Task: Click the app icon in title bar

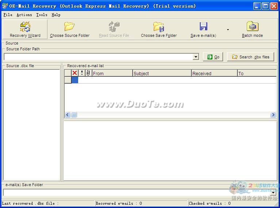Action: point(5,6)
